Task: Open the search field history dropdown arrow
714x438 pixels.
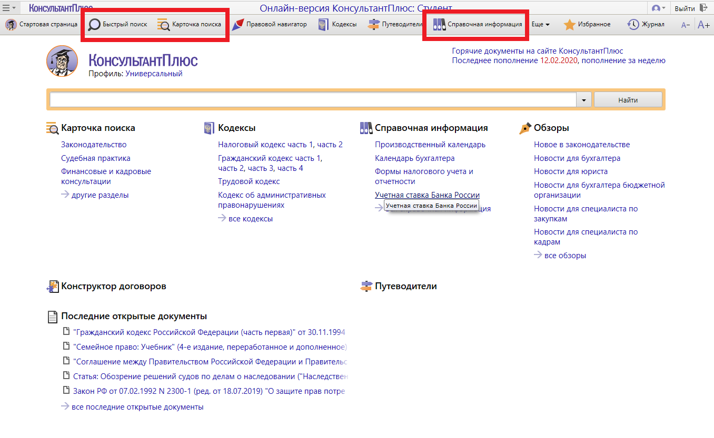Action: (x=584, y=99)
